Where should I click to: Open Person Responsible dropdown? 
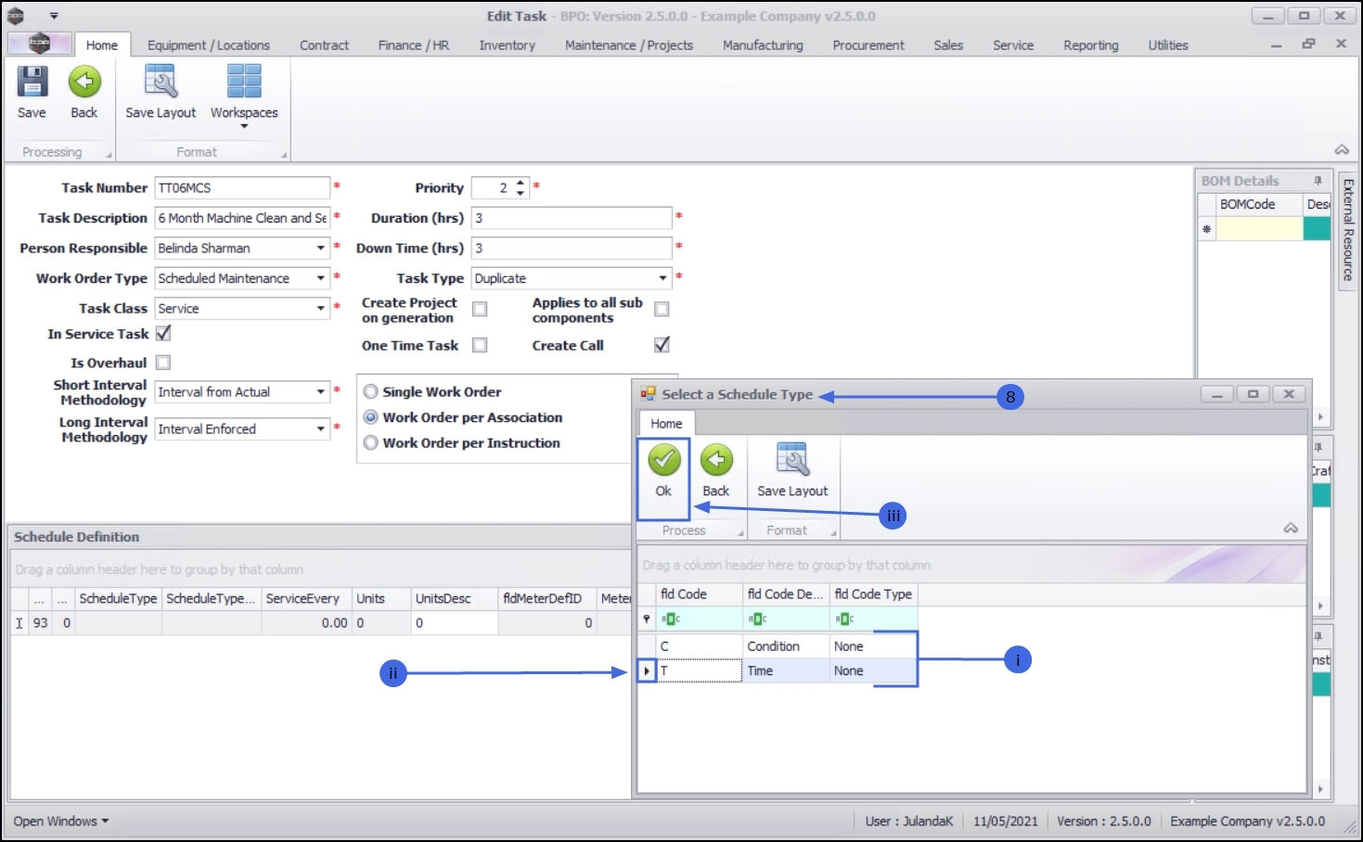pos(321,249)
